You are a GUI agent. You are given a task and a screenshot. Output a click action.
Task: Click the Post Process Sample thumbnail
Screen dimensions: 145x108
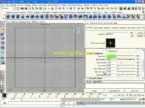point(110,43)
